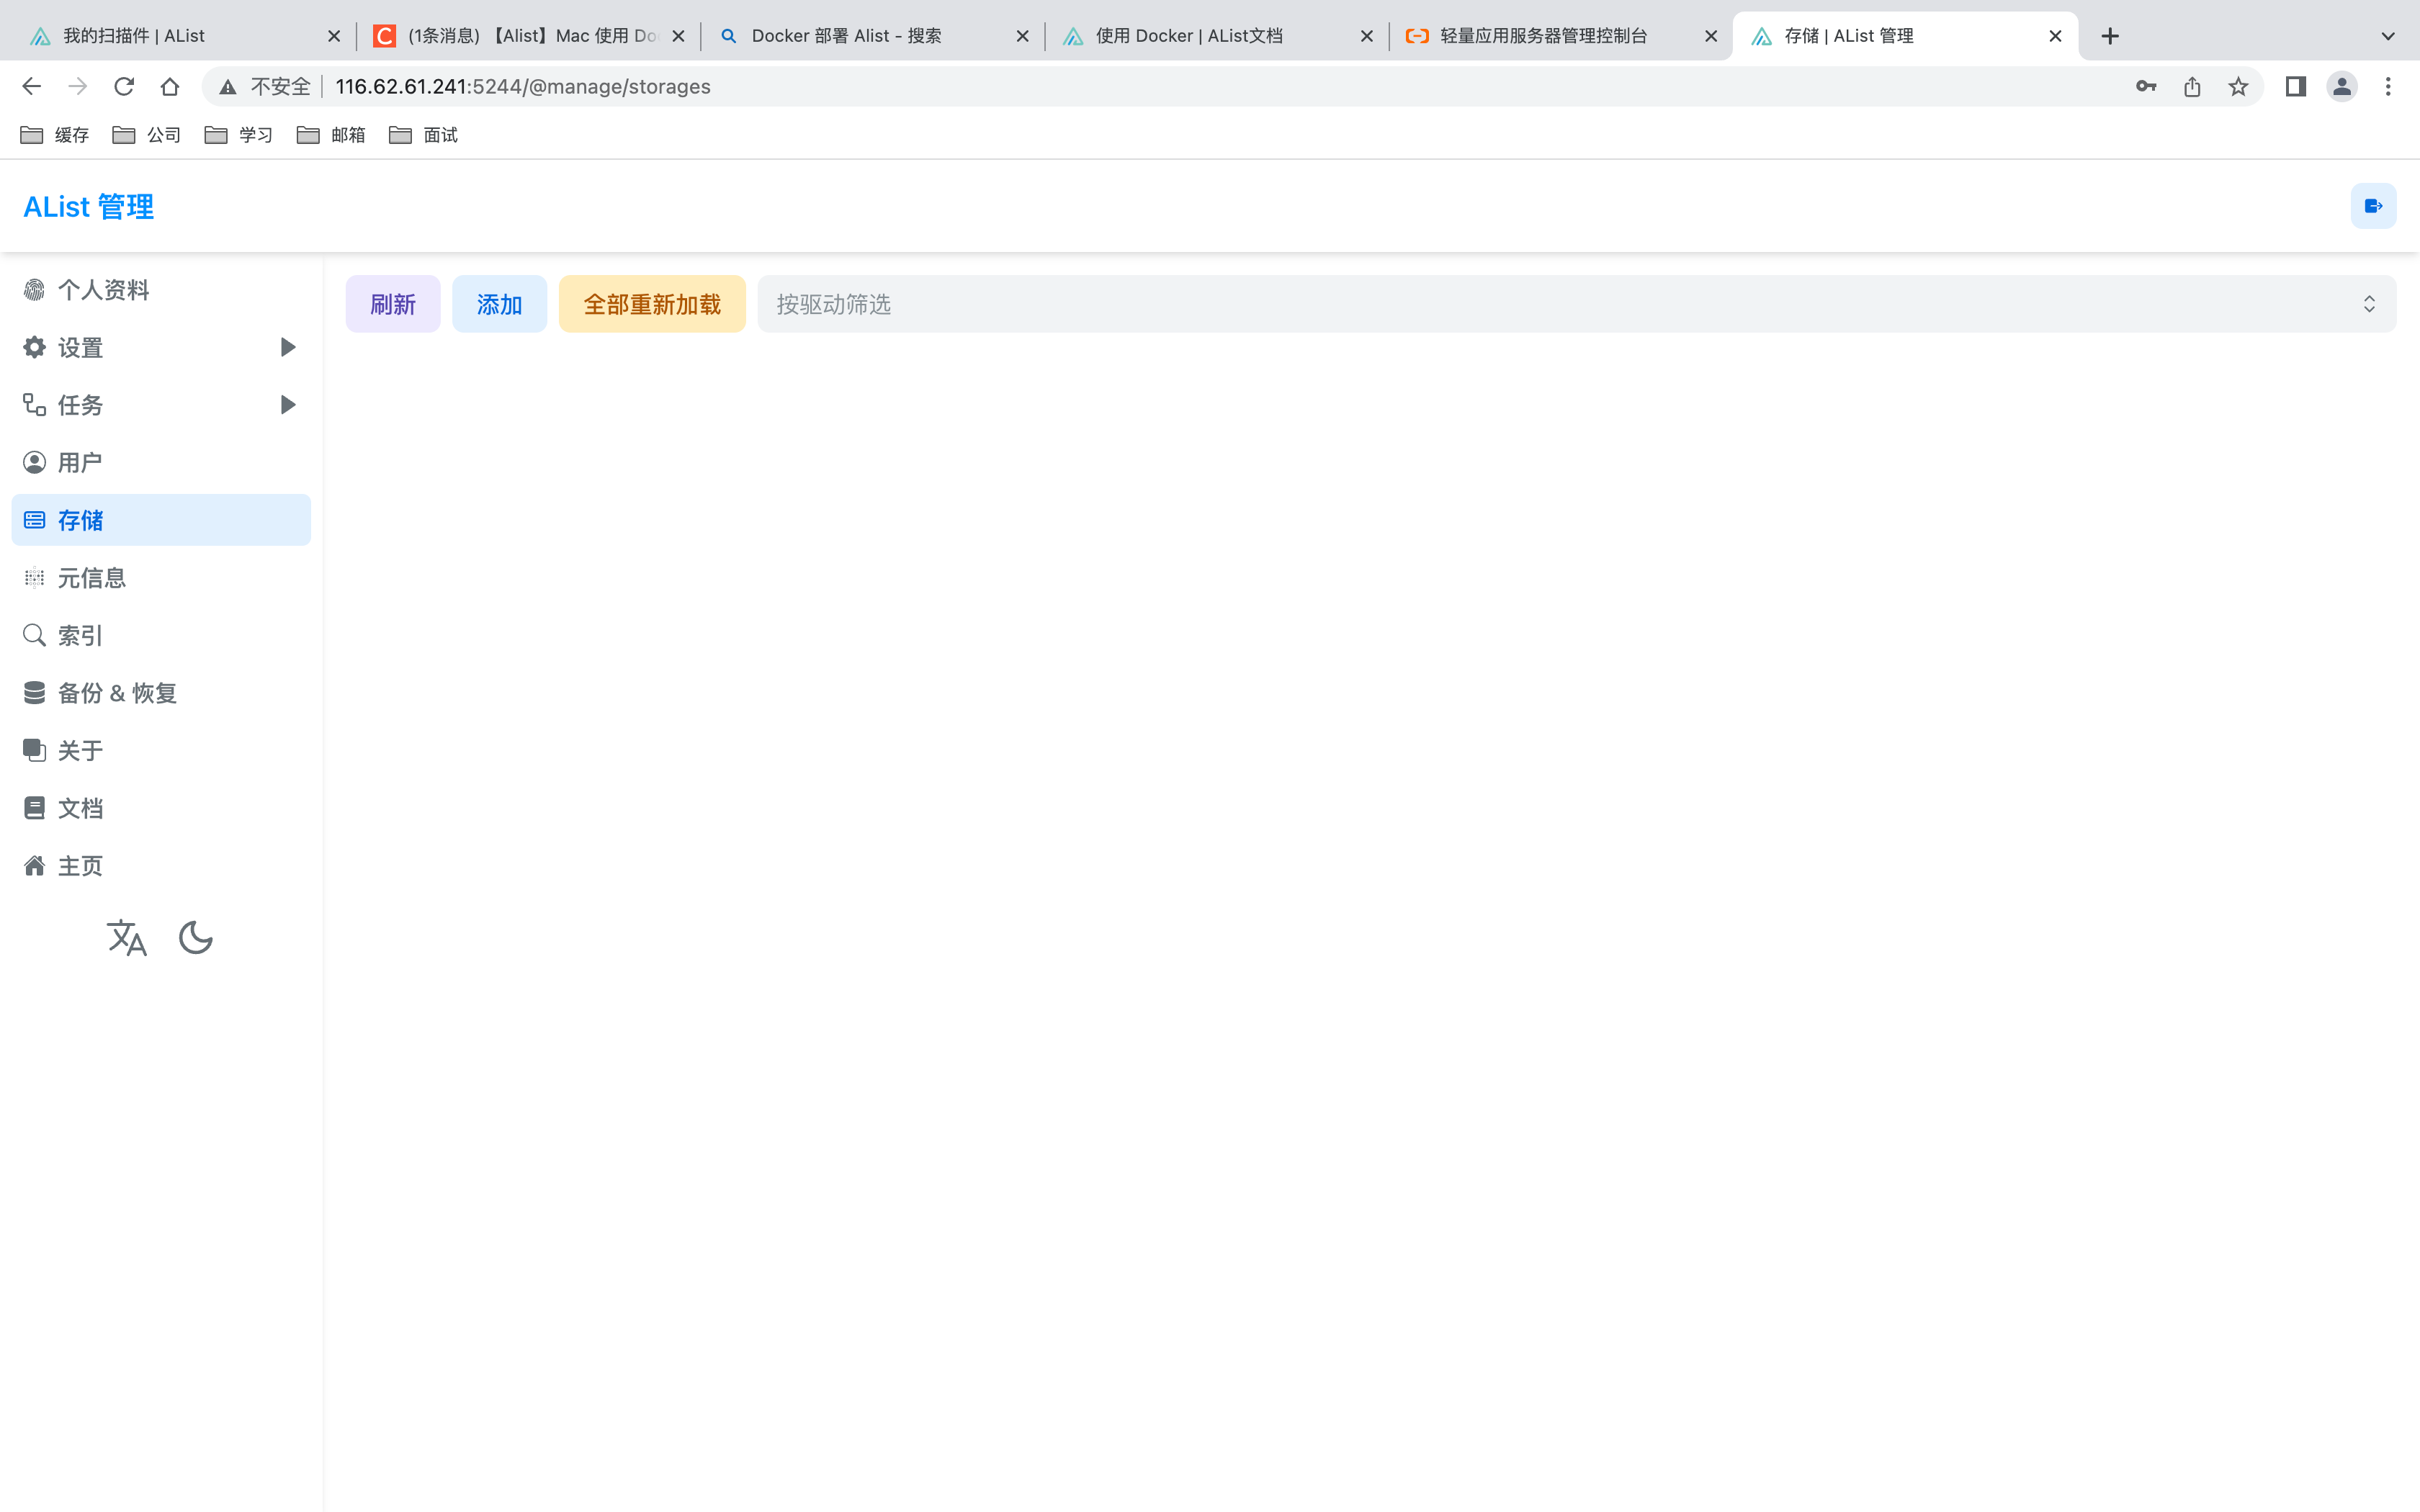This screenshot has height=1512, width=2420.
Task: Click the logout icon in header
Action: click(x=2372, y=206)
